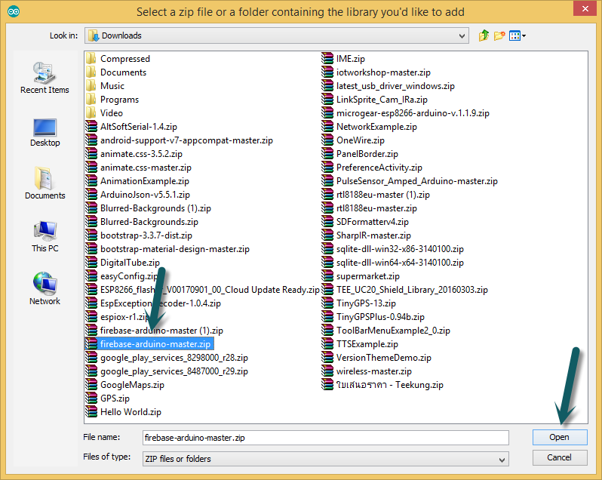The height and width of the screenshot is (480, 602).
Task: Select TEE_UC20_Shield_Library_20160303.zip
Action: pyautogui.click(x=405, y=290)
